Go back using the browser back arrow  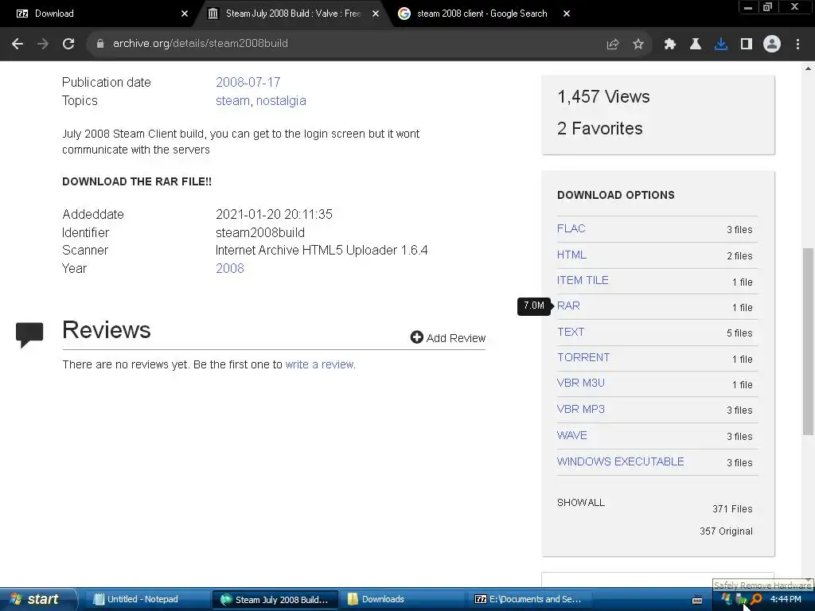[x=18, y=44]
